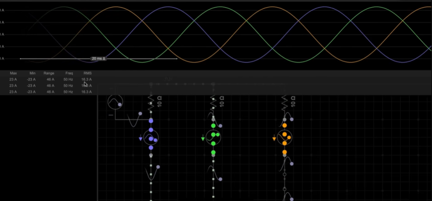Viewport: 432px width, 201px height.
Task: Click the Min column header
Action: point(32,73)
